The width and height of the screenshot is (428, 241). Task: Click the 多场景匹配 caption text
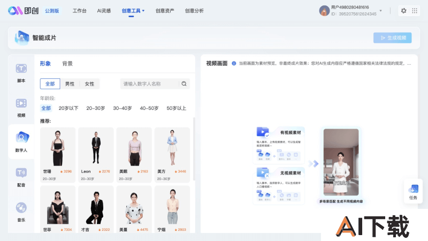pyautogui.click(x=341, y=201)
